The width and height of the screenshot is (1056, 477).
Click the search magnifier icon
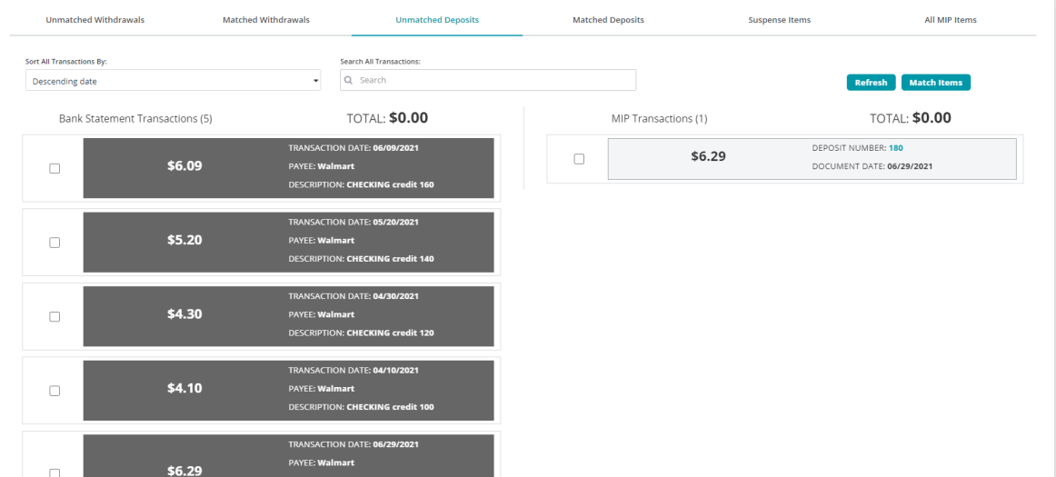pos(349,80)
